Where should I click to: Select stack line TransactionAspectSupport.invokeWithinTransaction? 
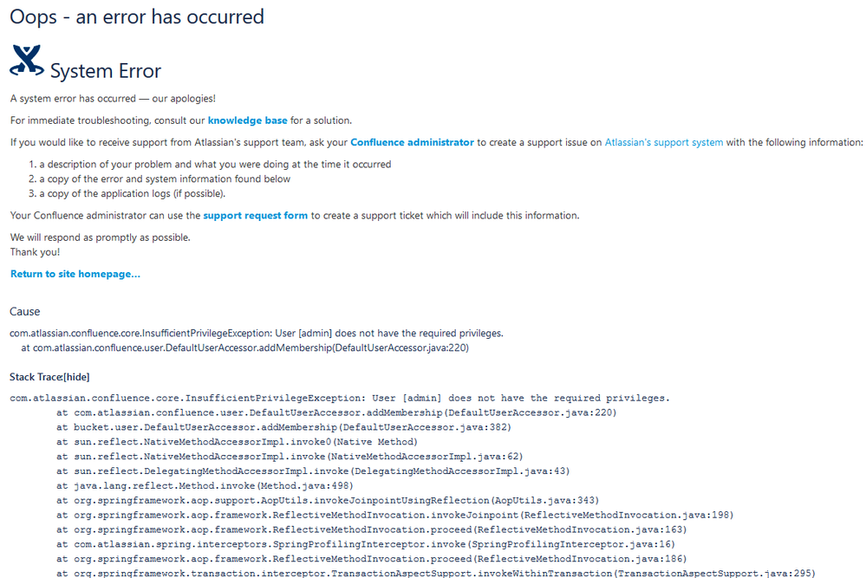(x=436, y=573)
